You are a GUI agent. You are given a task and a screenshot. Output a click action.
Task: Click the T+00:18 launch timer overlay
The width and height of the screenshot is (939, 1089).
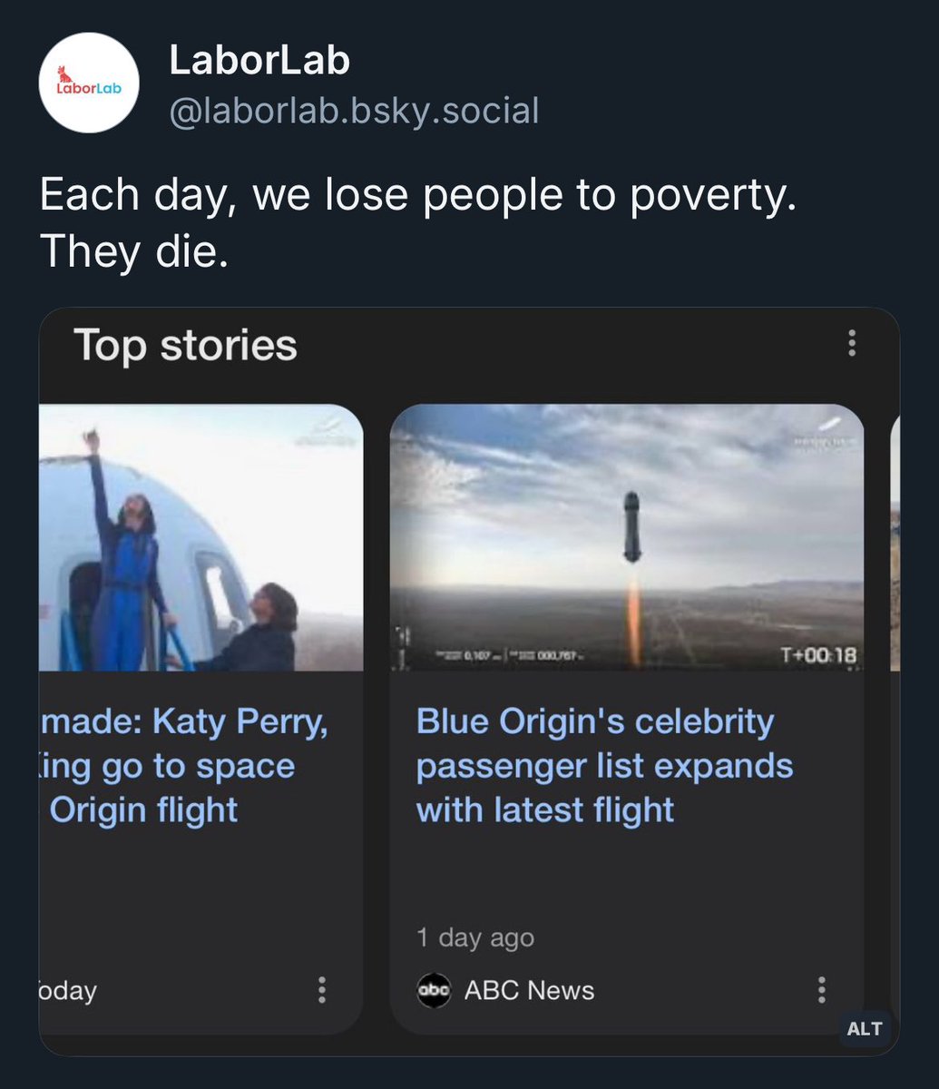click(x=819, y=655)
